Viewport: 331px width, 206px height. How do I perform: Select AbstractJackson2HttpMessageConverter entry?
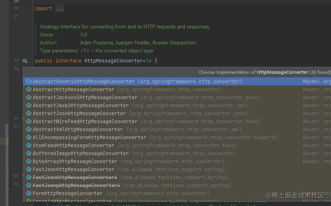click(x=177, y=97)
